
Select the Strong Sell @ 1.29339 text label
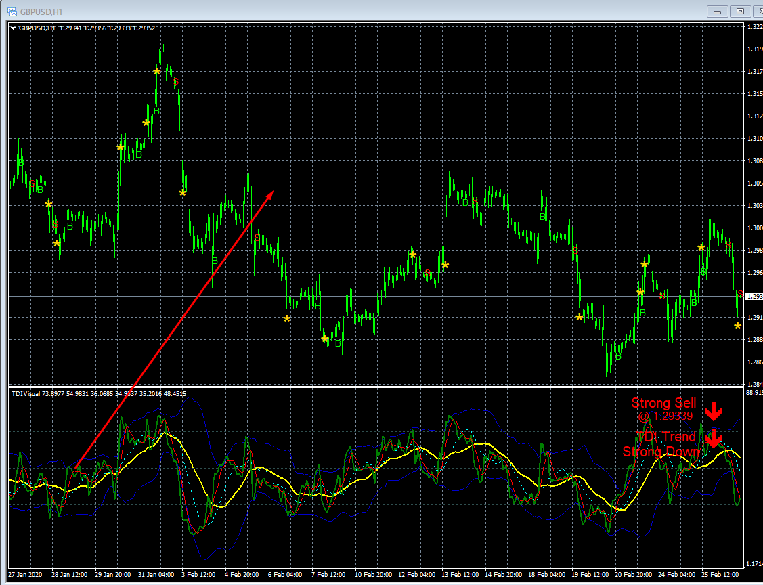click(x=663, y=409)
